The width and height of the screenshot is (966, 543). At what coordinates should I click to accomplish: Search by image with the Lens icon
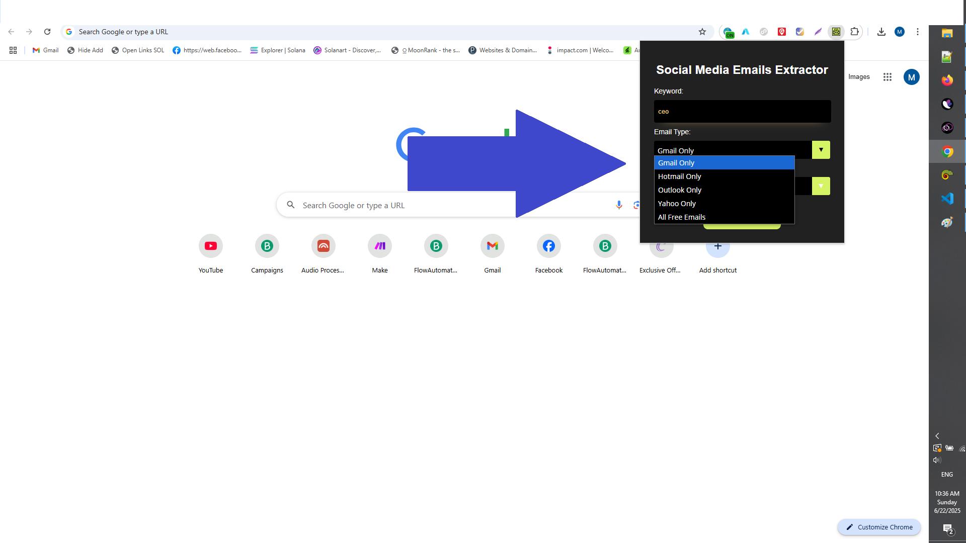point(637,205)
